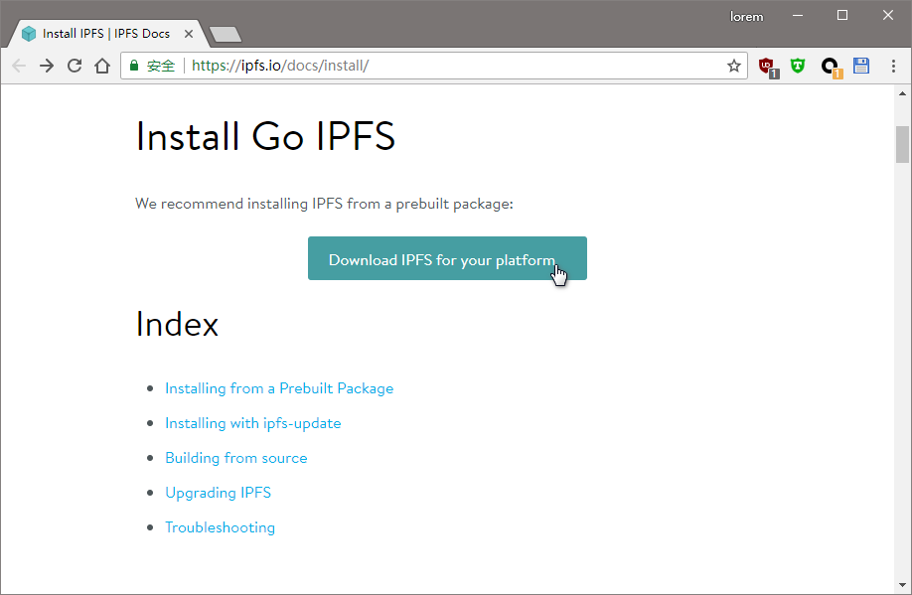The image size is (912, 595).
Task: Open Upgrading IPFS link
Action: (x=219, y=493)
